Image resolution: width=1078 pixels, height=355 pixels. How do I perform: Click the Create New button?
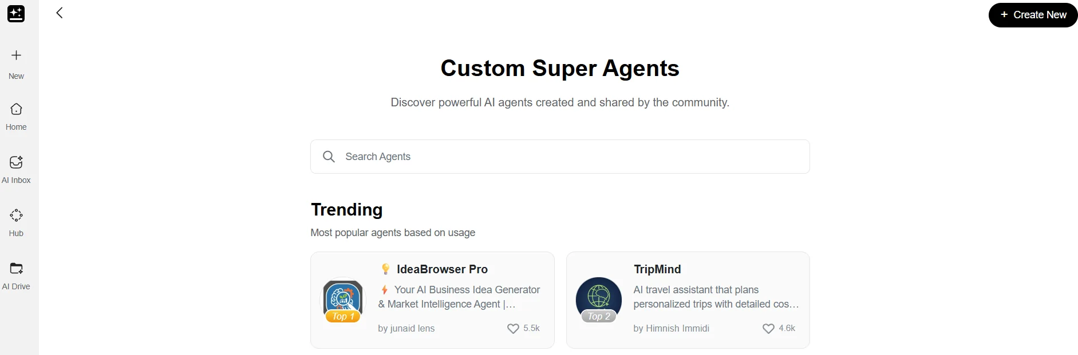coord(1032,15)
